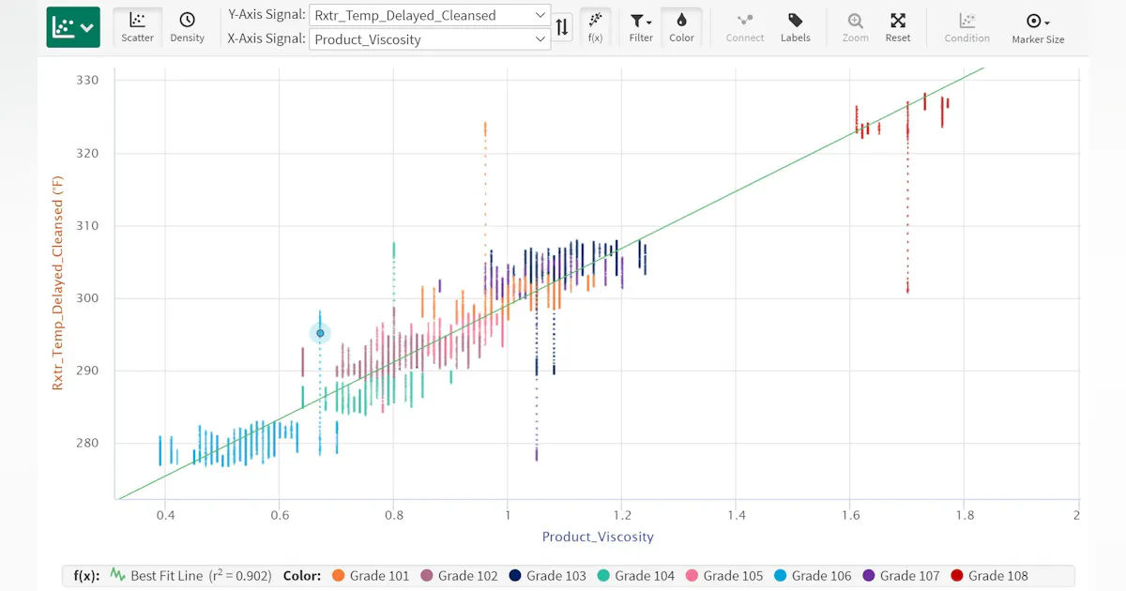Click the Grade 103 navy legend swatch

(516, 576)
